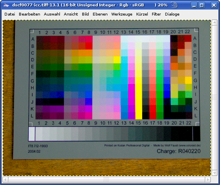Open the Werkzeuge menu

tap(122, 14)
